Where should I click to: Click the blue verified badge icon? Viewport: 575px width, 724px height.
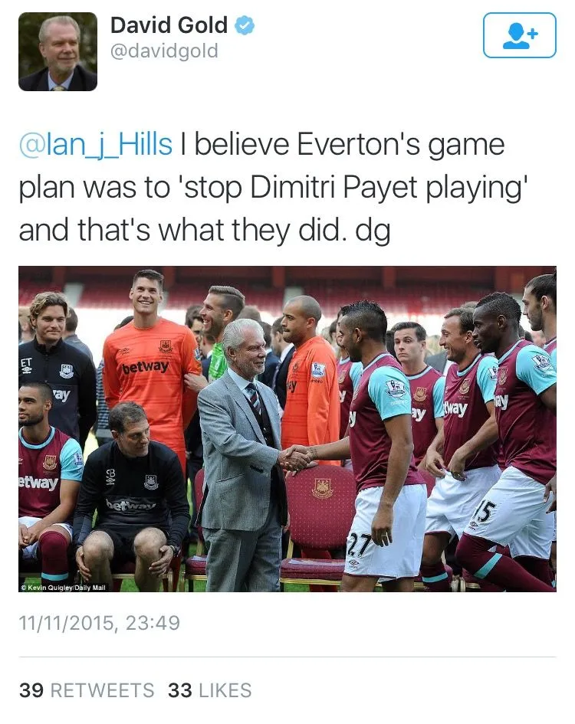tap(245, 25)
